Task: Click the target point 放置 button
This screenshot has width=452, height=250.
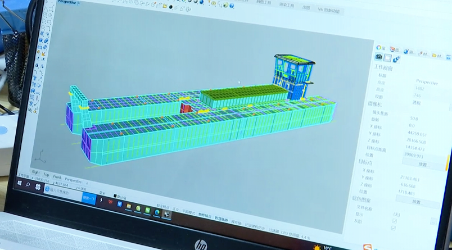Action: click(x=416, y=201)
